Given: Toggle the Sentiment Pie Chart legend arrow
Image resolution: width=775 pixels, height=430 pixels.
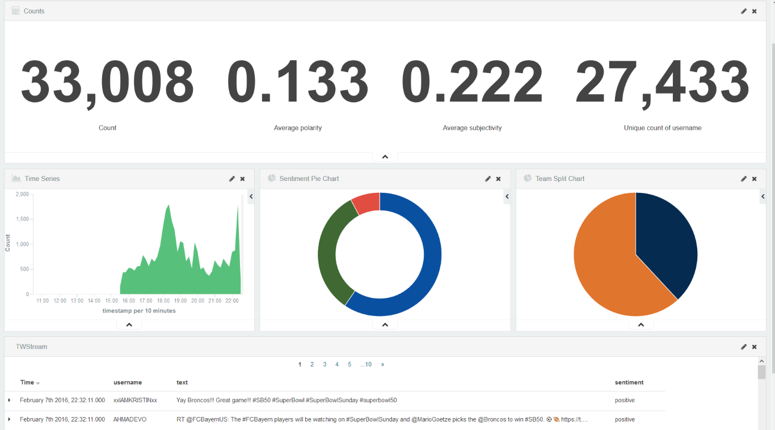Looking at the screenshot, I should click(x=507, y=196).
